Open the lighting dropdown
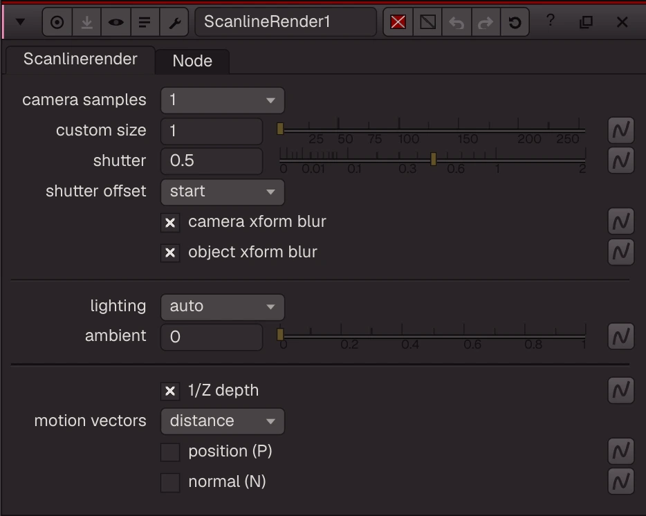Viewport: 646px width, 516px height. click(223, 306)
